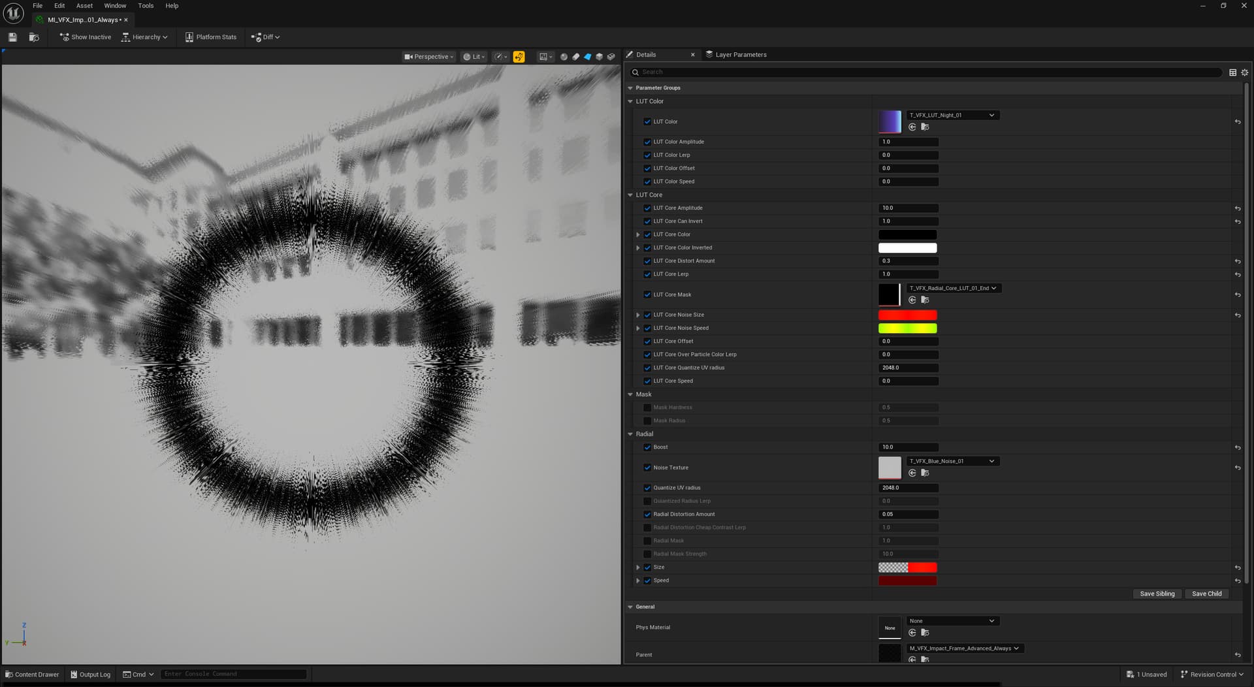Browse to asset in Content Browser
The image size is (1254, 687).
click(x=34, y=37)
